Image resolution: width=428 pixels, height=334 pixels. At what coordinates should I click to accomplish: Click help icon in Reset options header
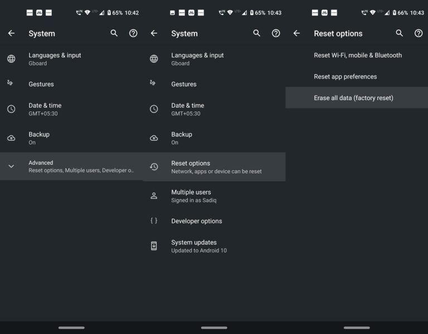pyautogui.click(x=419, y=34)
